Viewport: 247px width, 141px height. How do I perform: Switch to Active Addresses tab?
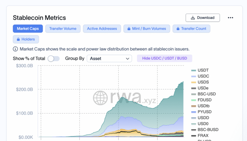102,29
